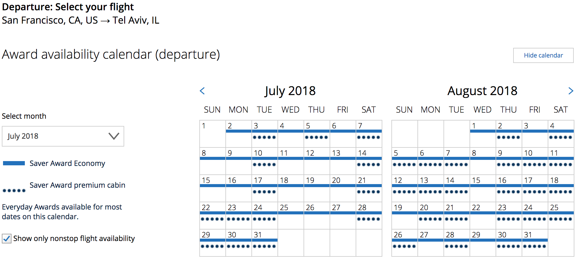Viewport: 578px width, 261px height.
Task: Choose July 28 departure date
Action: (369, 215)
